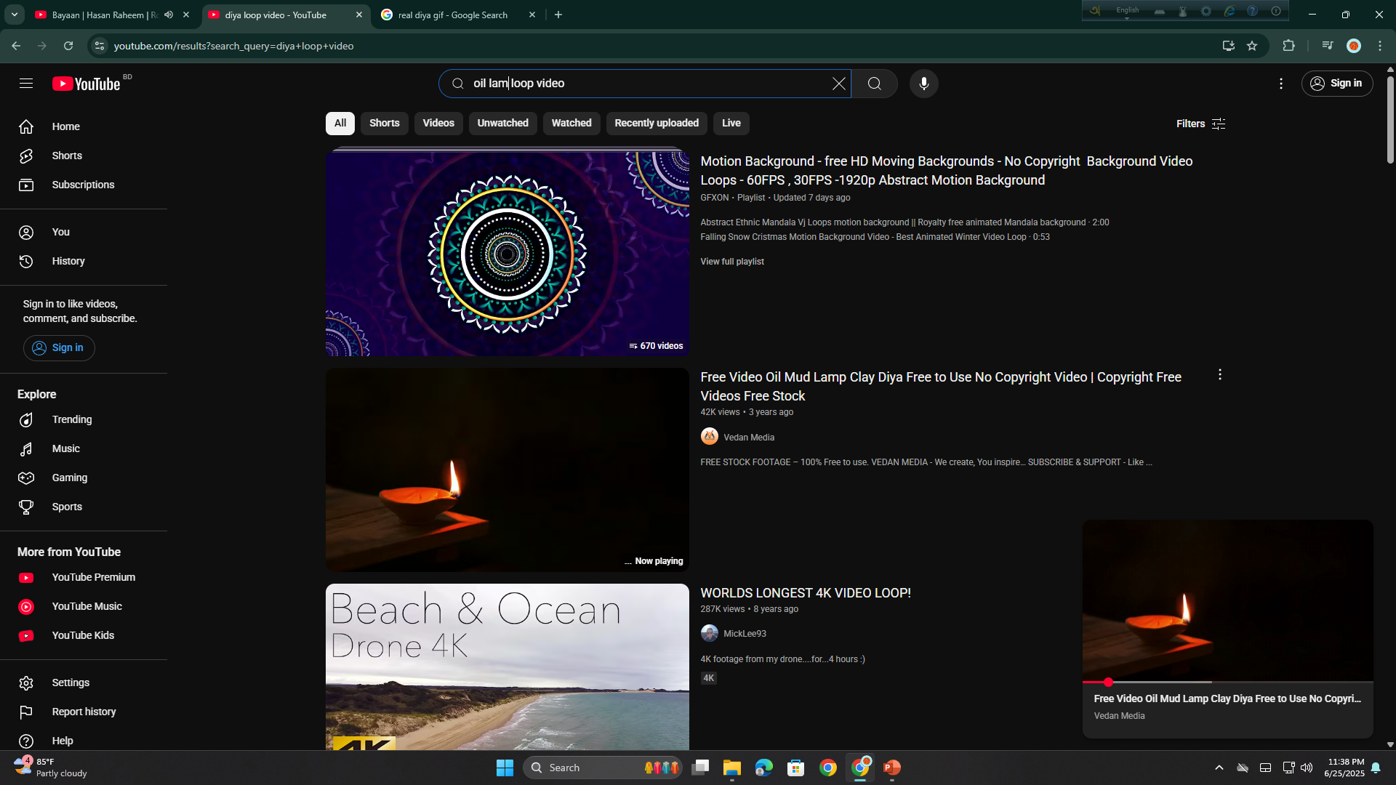
Task: Open Music under Explore
Action: 84,448
